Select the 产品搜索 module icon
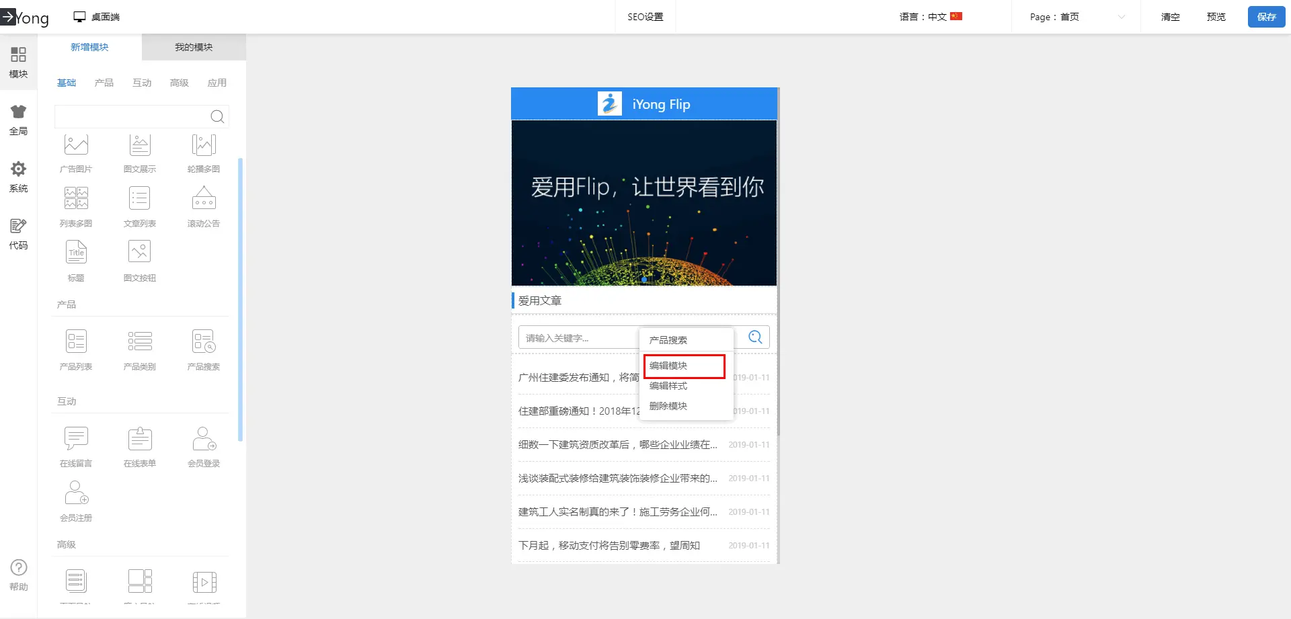This screenshot has height=619, width=1291. point(204,341)
